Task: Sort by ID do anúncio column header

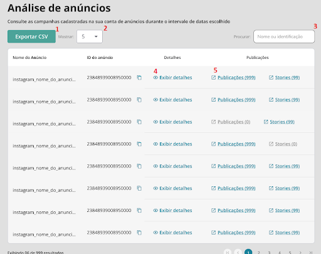Action: pyautogui.click(x=100, y=58)
